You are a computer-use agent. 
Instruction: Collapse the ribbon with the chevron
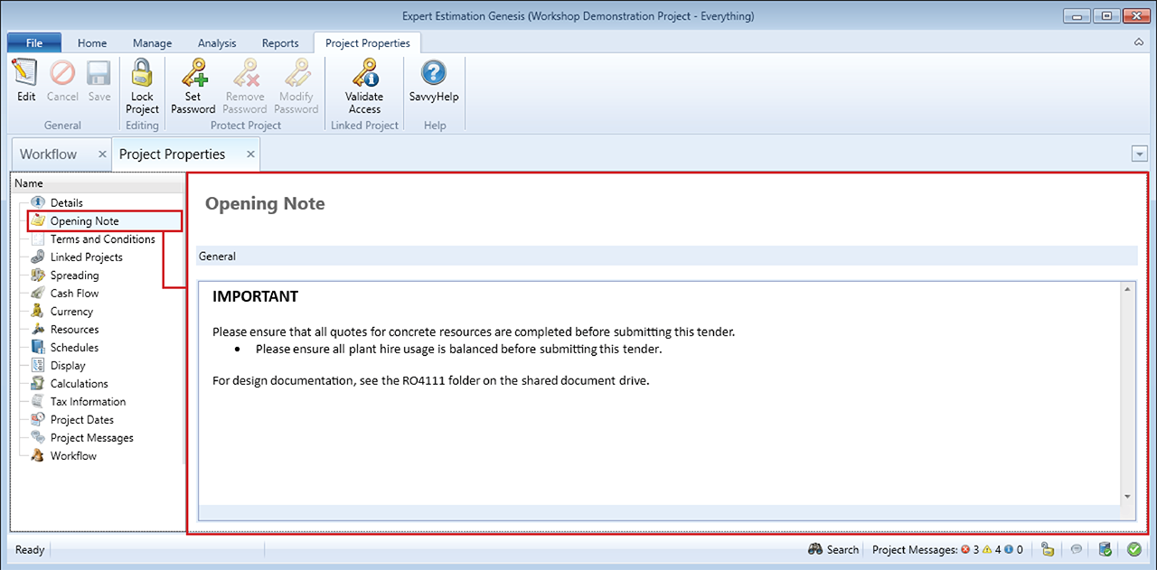(x=1138, y=42)
